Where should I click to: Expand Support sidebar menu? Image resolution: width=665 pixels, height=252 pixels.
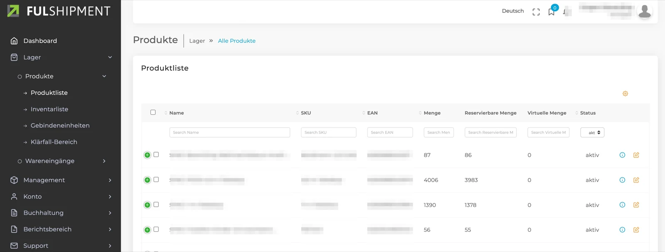tap(110, 246)
